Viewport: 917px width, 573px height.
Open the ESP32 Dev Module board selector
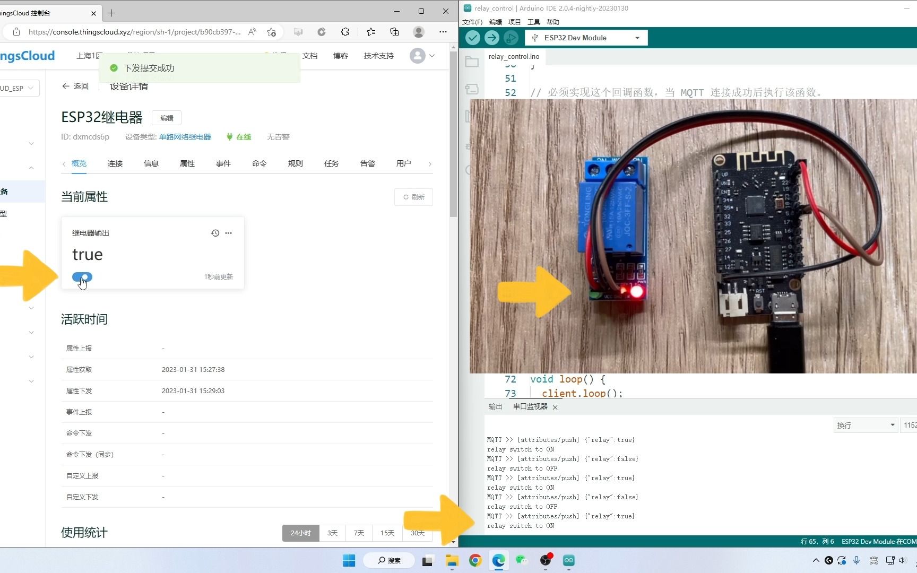tap(585, 38)
